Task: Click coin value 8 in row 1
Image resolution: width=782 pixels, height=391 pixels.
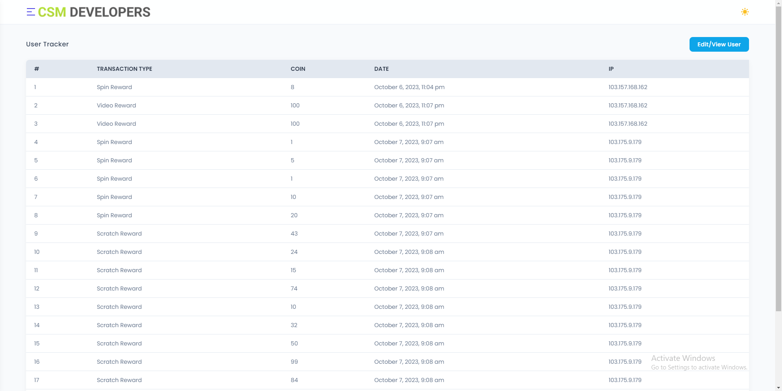Action: [292, 87]
